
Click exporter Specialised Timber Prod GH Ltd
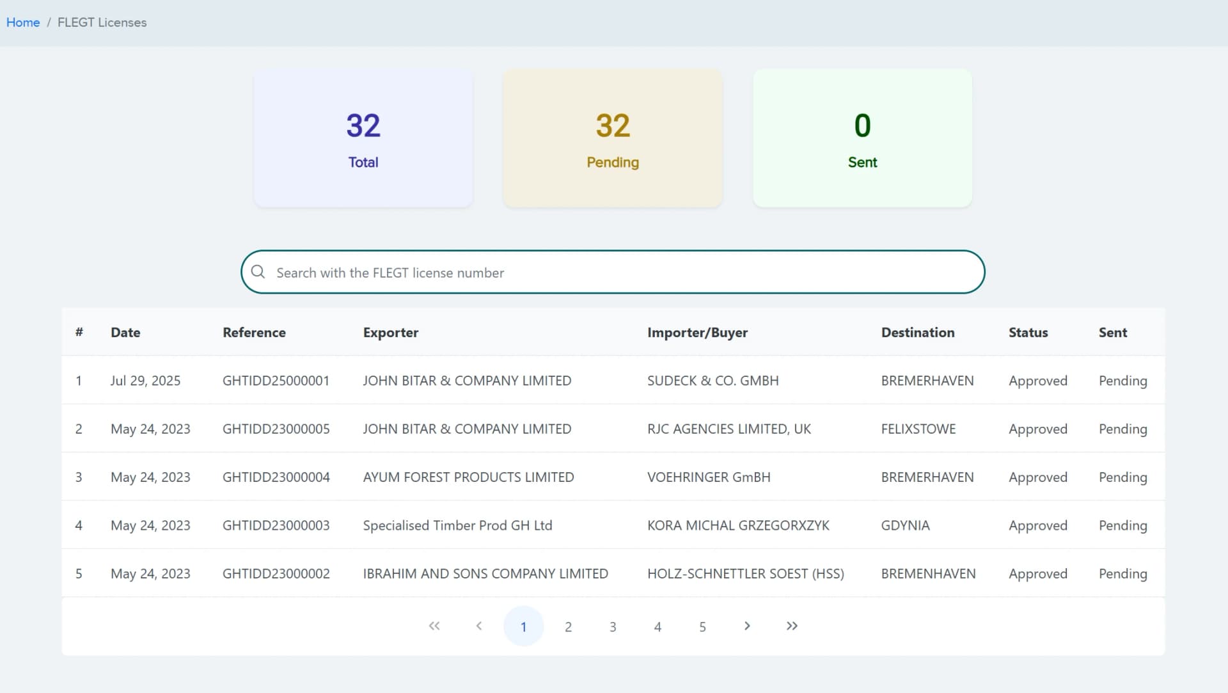point(457,525)
